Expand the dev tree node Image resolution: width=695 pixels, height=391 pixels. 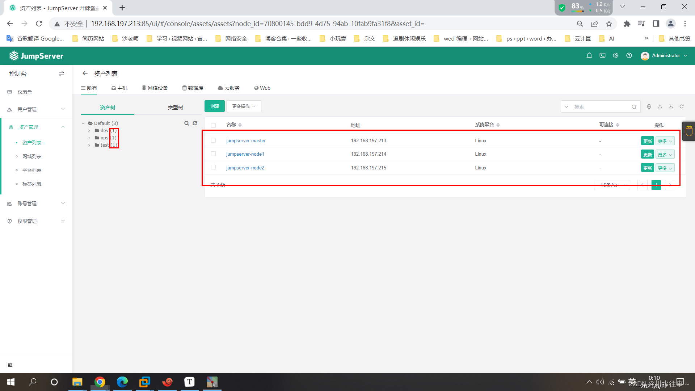89,131
